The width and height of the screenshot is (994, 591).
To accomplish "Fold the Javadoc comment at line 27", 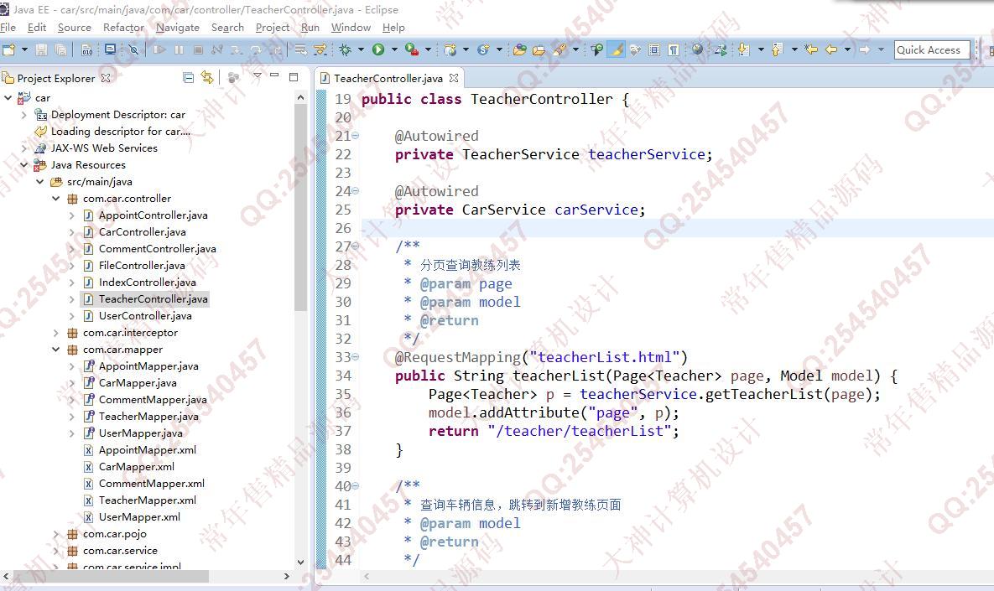I will [356, 246].
